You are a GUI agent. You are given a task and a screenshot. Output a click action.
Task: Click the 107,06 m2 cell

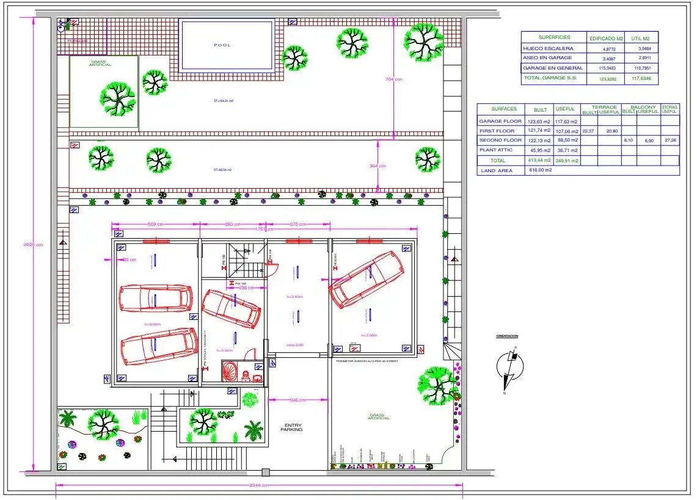point(567,131)
